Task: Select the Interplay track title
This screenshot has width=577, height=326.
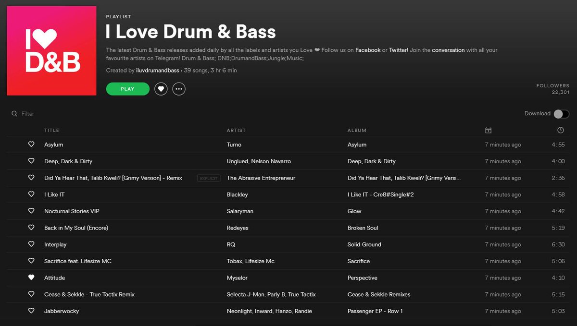Action: (55, 244)
